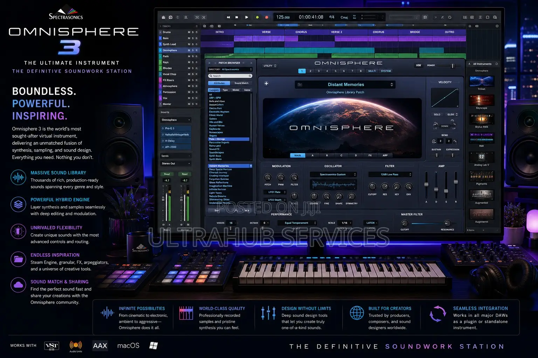Click the folder icon in patch name display
Viewport: 538px width, 358px height.
[300, 85]
